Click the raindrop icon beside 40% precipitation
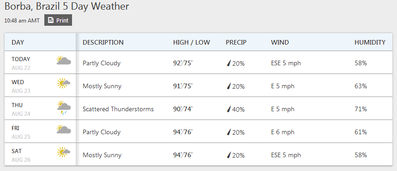Screen dimensions: 397x171 (229, 109)
